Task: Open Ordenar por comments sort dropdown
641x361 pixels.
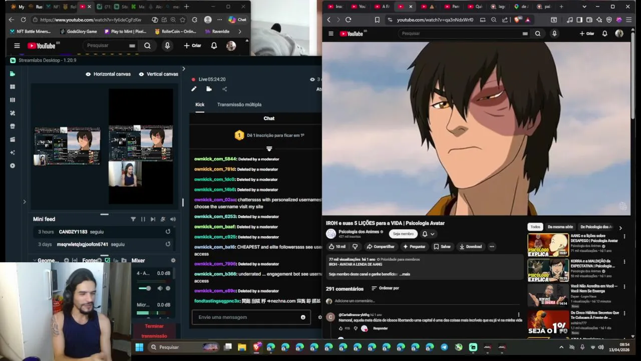Action: pyautogui.click(x=385, y=288)
